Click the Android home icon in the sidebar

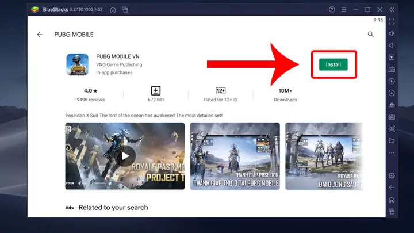coord(392,200)
